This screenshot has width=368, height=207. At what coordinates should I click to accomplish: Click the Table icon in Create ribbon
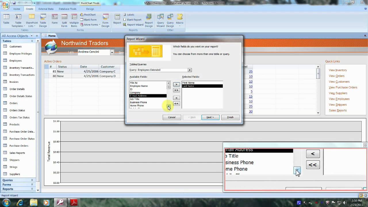pyautogui.click(x=6, y=20)
